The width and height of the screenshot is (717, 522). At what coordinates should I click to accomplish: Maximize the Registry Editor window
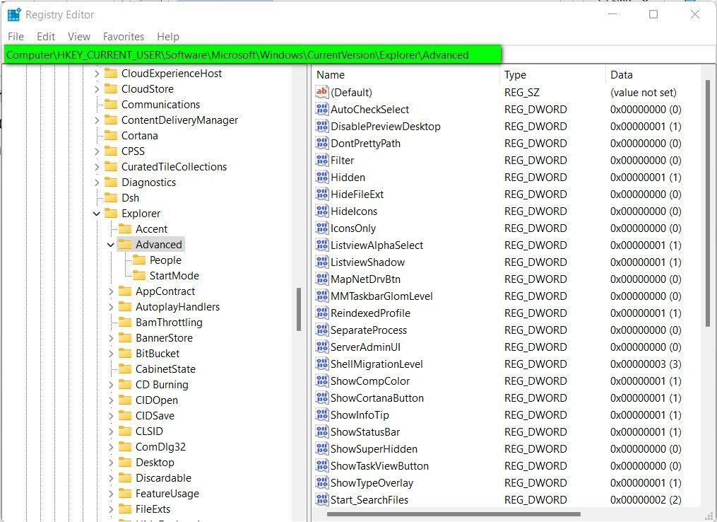tap(653, 14)
